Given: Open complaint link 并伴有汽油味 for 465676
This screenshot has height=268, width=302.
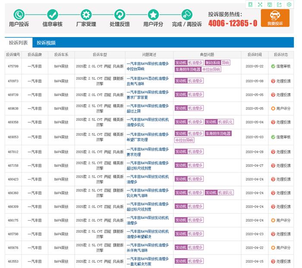Looking at the screenshot, I should (x=148, y=248).
